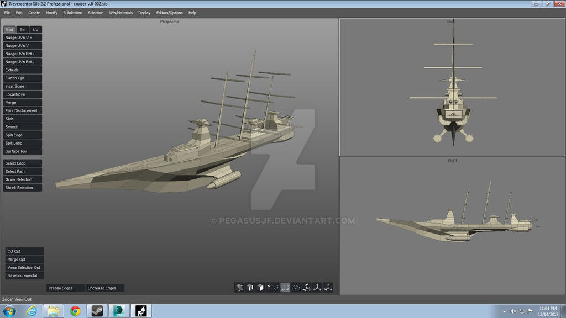This screenshot has height=318, width=566.
Task: Toggle the area selection grid mode
Action: (284, 287)
